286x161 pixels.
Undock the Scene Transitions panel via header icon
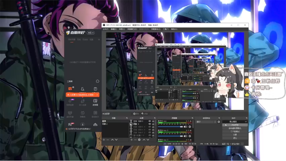coord(219,118)
